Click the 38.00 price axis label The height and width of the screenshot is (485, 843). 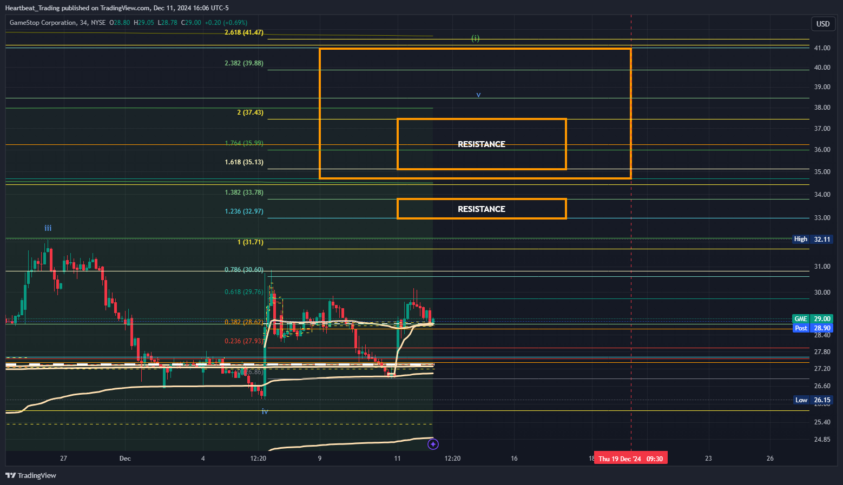[x=822, y=108]
